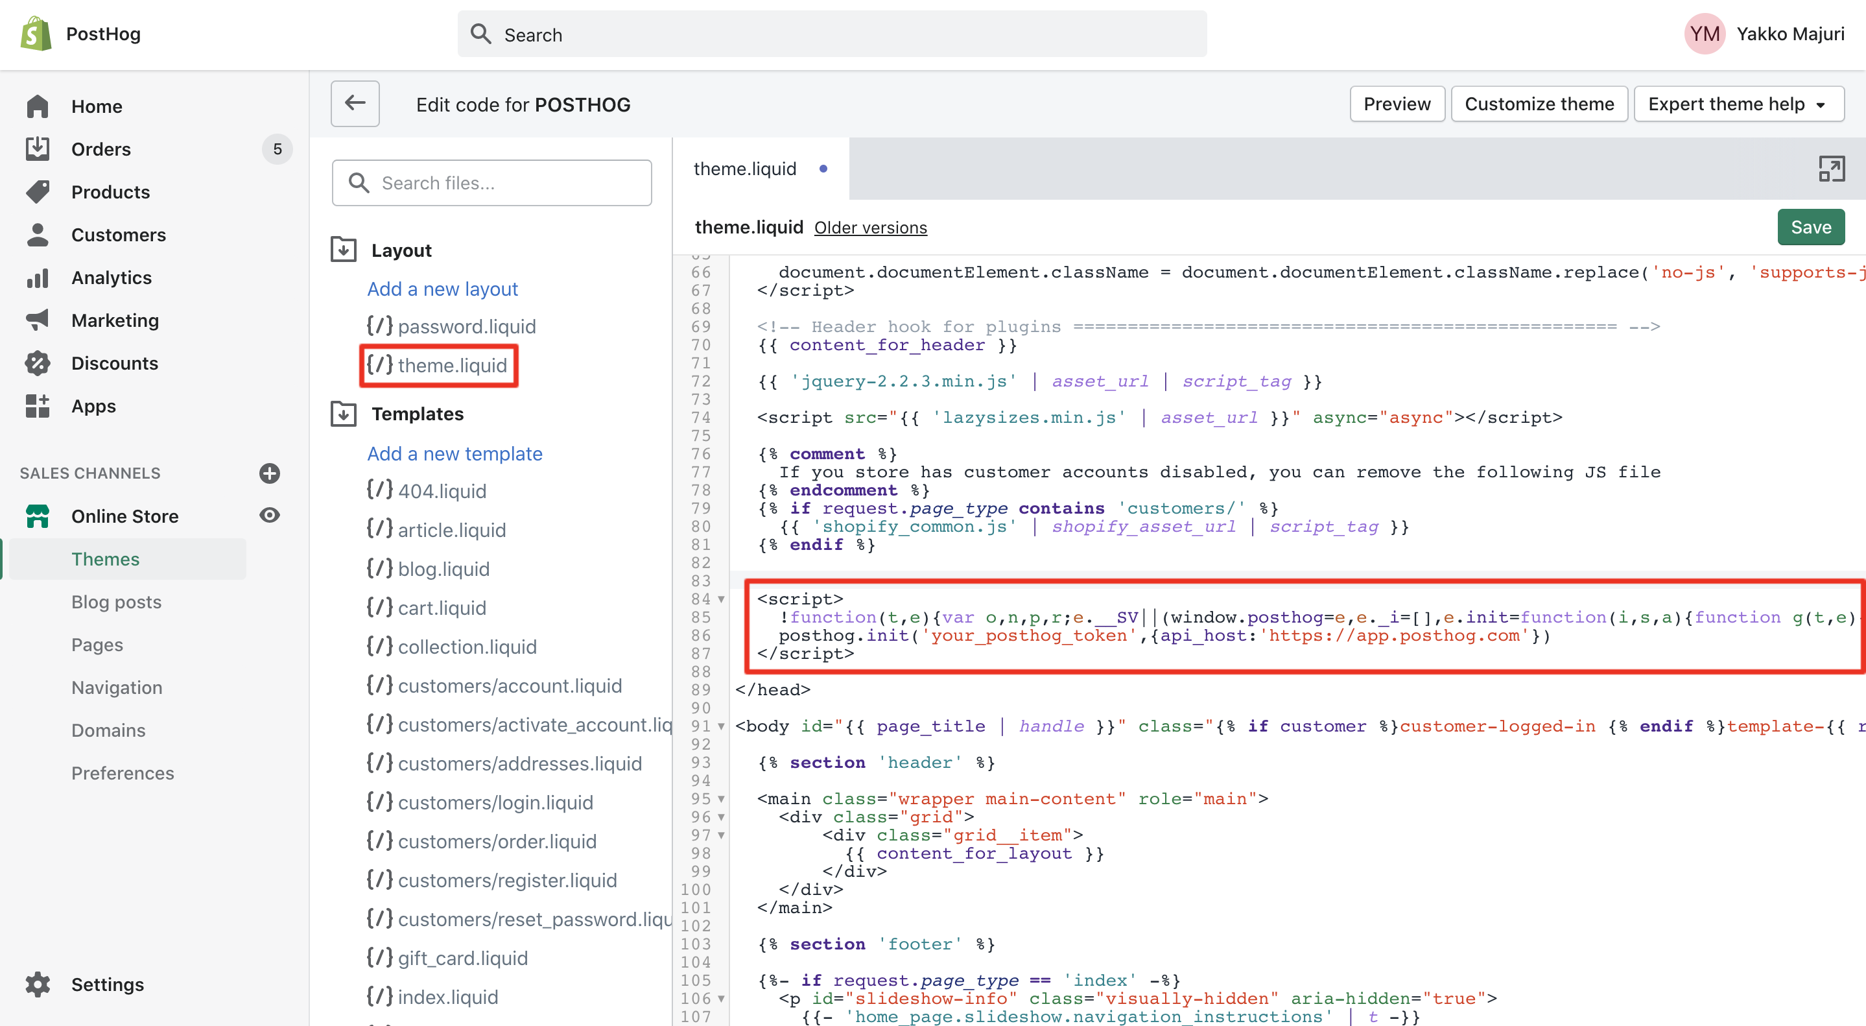Click the back arrow button
This screenshot has height=1026, width=1866.
(x=355, y=104)
